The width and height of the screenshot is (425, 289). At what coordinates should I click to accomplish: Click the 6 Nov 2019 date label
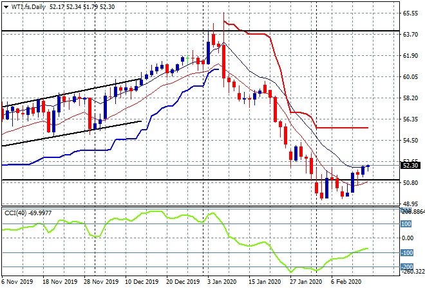point(17,282)
